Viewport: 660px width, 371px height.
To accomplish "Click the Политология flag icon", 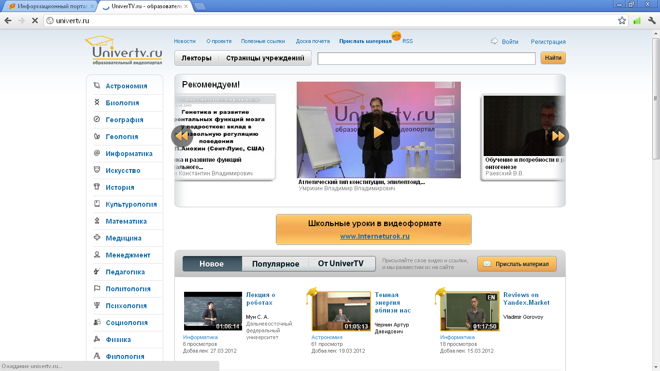I will point(97,289).
